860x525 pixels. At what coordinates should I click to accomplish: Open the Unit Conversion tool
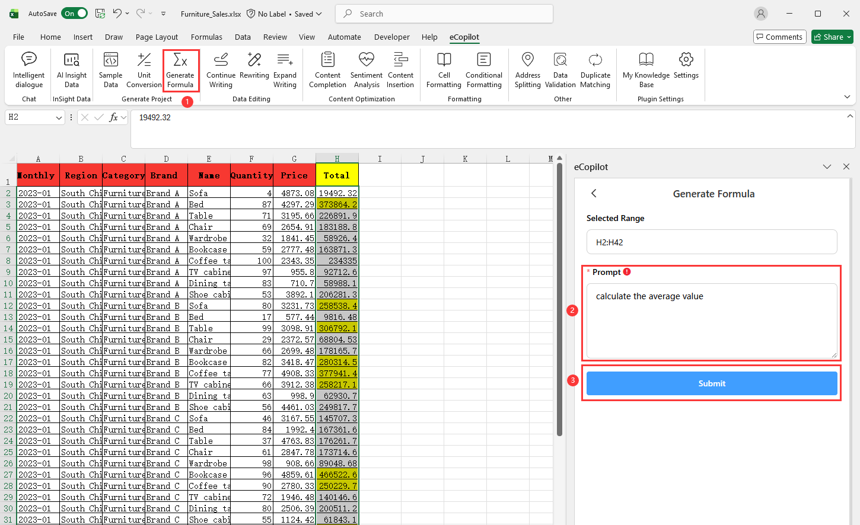point(144,70)
